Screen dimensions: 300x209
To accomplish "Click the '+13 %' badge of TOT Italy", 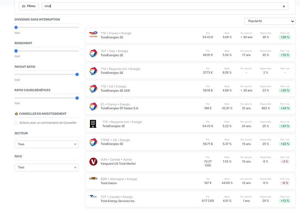I will click(285, 55).
